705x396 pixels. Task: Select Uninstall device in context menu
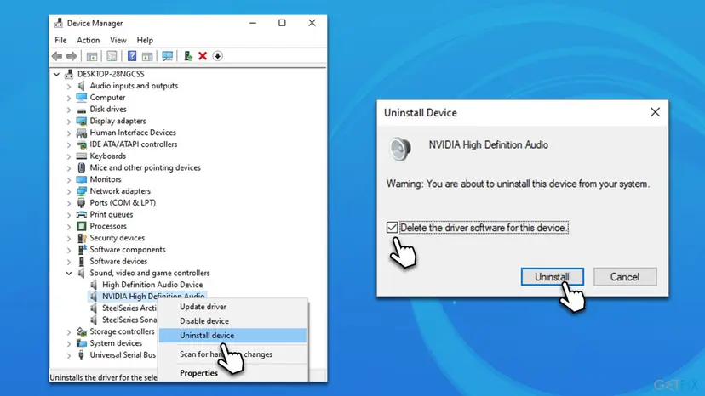point(233,336)
